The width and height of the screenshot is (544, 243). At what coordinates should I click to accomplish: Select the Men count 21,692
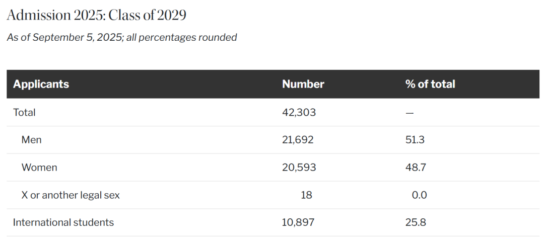coord(298,140)
